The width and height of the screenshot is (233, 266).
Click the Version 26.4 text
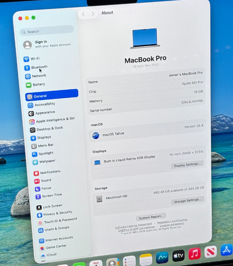[x=194, y=126]
